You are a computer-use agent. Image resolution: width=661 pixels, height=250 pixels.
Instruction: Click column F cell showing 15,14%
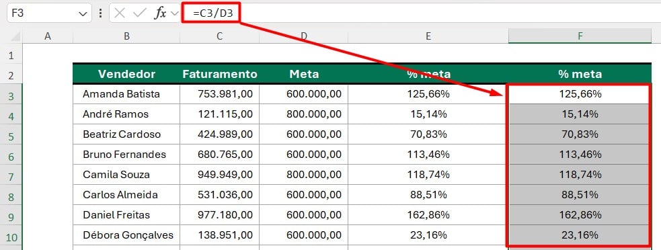pyautogui.click(x=580, y=114)
